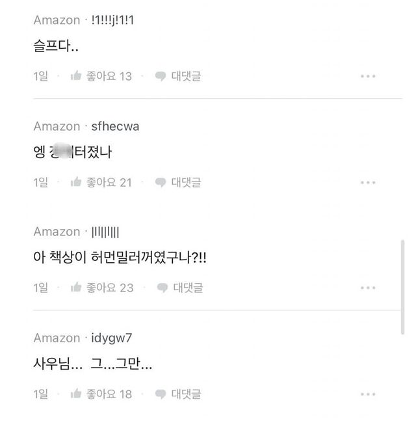Click reply bubble under 허먼밀러 comment
Screen dimensions: 416x421
161,287
